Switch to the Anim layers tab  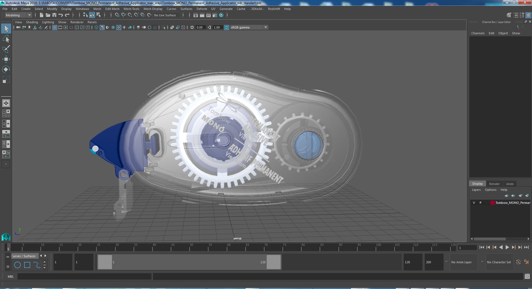coord(510,184)
